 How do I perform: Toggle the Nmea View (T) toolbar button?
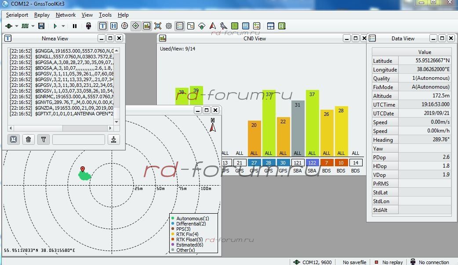click(103, 26)
